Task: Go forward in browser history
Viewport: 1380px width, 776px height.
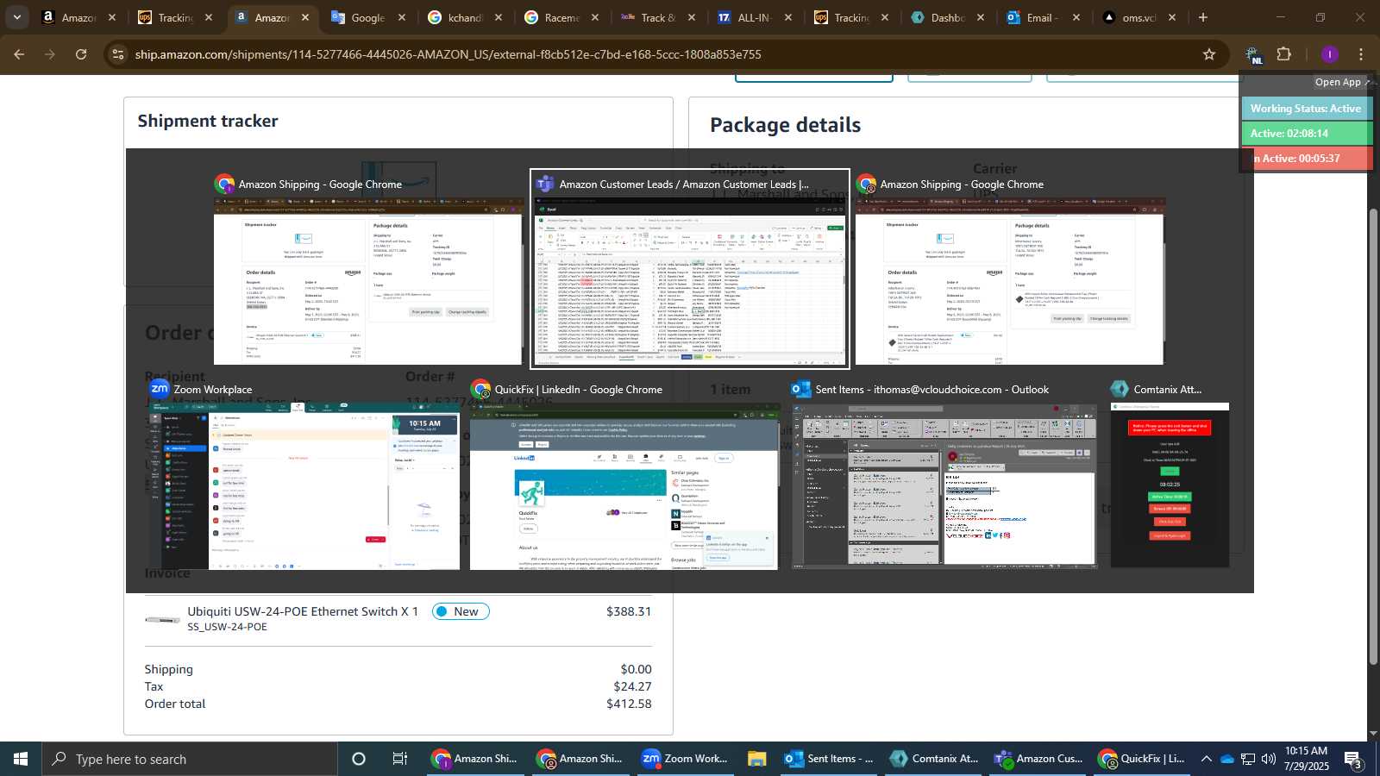Action: 50,54
